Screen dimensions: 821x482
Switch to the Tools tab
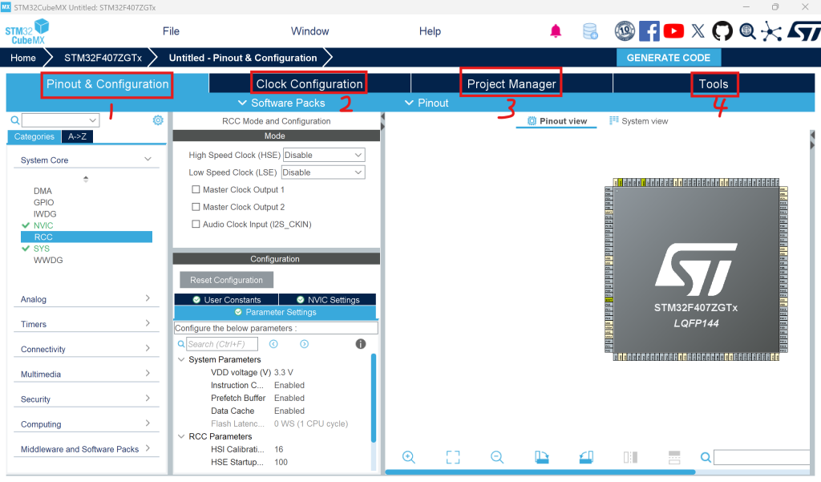tap(714, 84)
